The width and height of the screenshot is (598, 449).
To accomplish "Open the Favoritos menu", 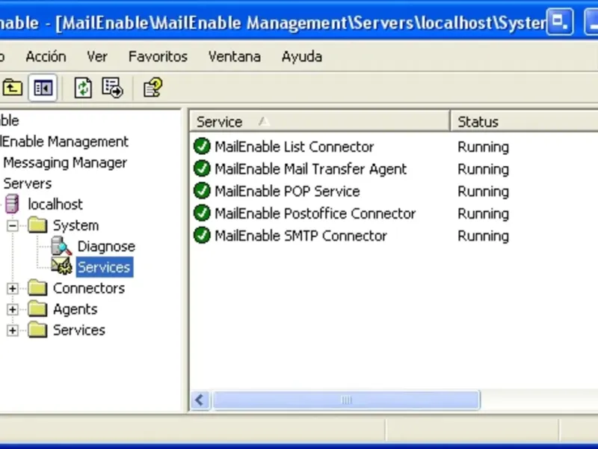I will 158,57.
